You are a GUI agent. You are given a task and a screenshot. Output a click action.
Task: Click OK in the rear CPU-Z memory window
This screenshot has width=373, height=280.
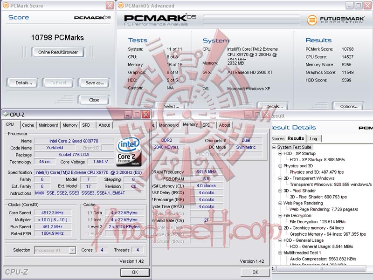point(255,272)
